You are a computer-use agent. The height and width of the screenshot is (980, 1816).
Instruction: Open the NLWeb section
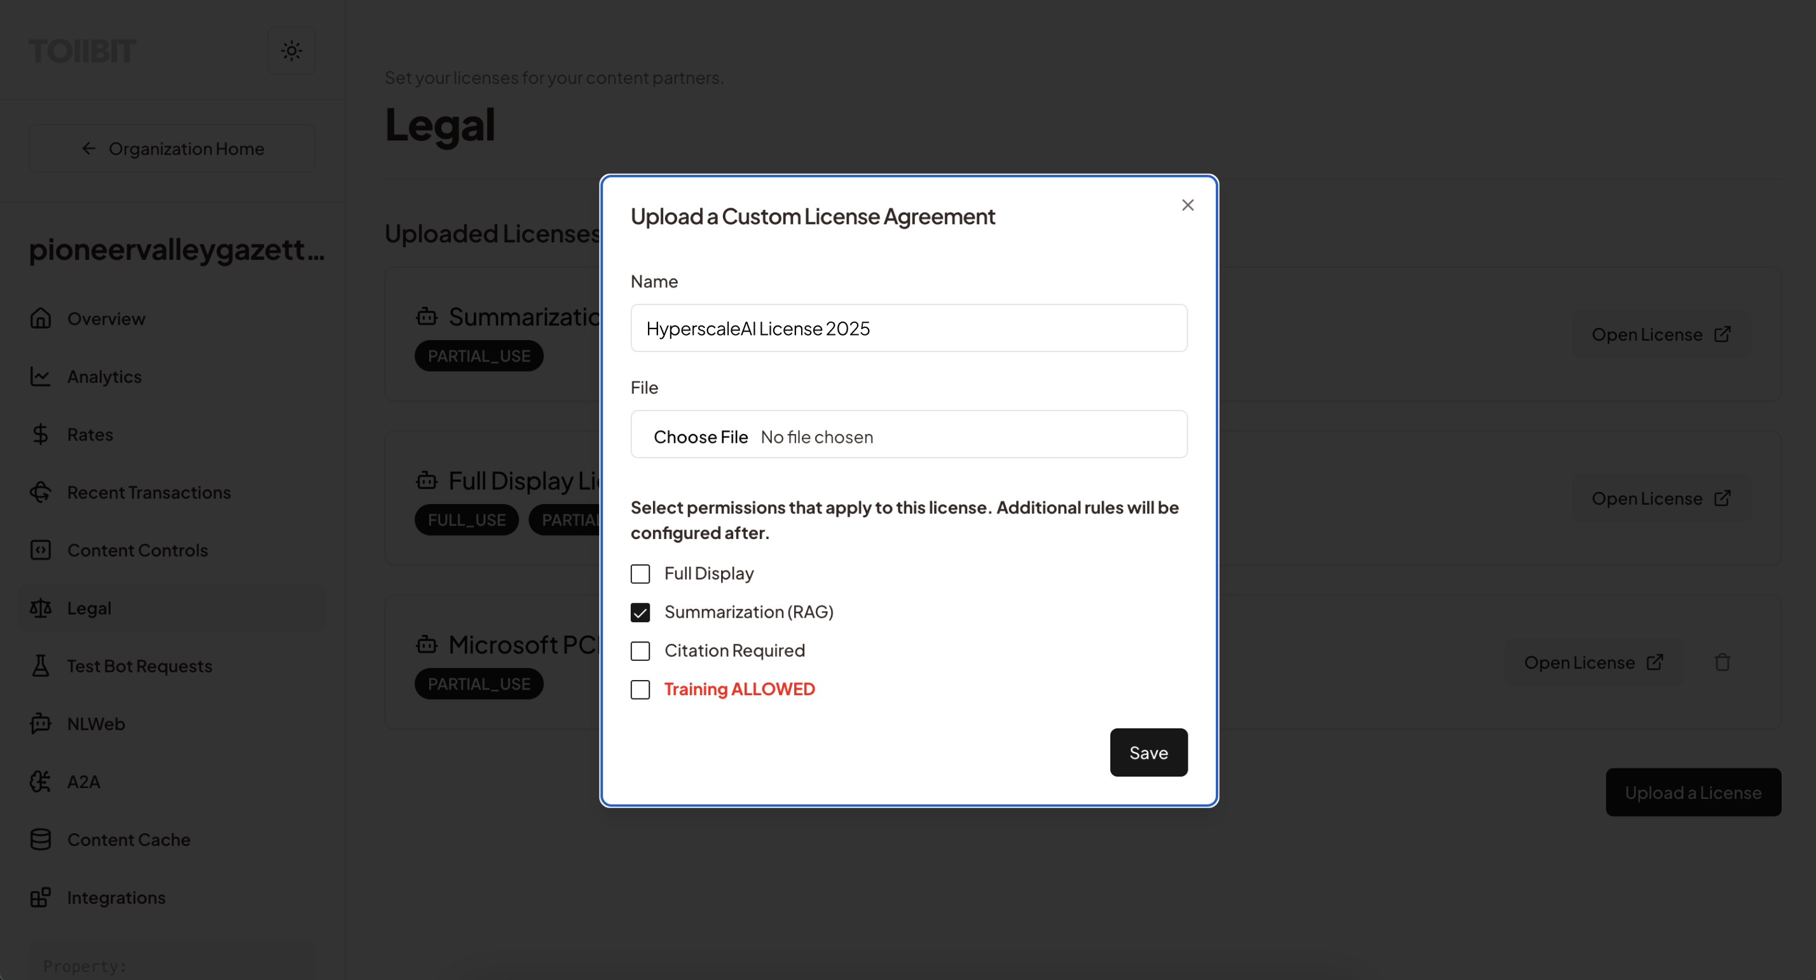tap(96, 723)
